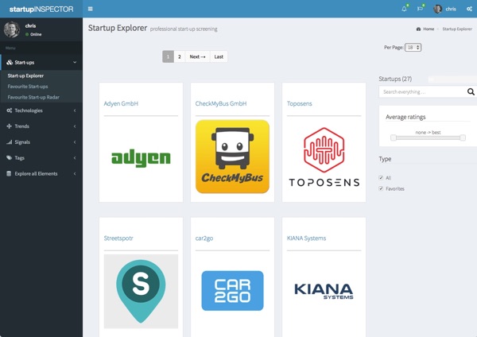This screenshot has width=477, height=337.
Task: Click the sidebar profile photo of chris
Action: (12, 29)
